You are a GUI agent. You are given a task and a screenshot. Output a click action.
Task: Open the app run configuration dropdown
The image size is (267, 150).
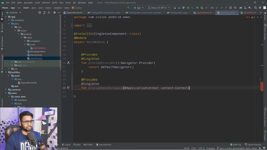click(x=139, y=7)
